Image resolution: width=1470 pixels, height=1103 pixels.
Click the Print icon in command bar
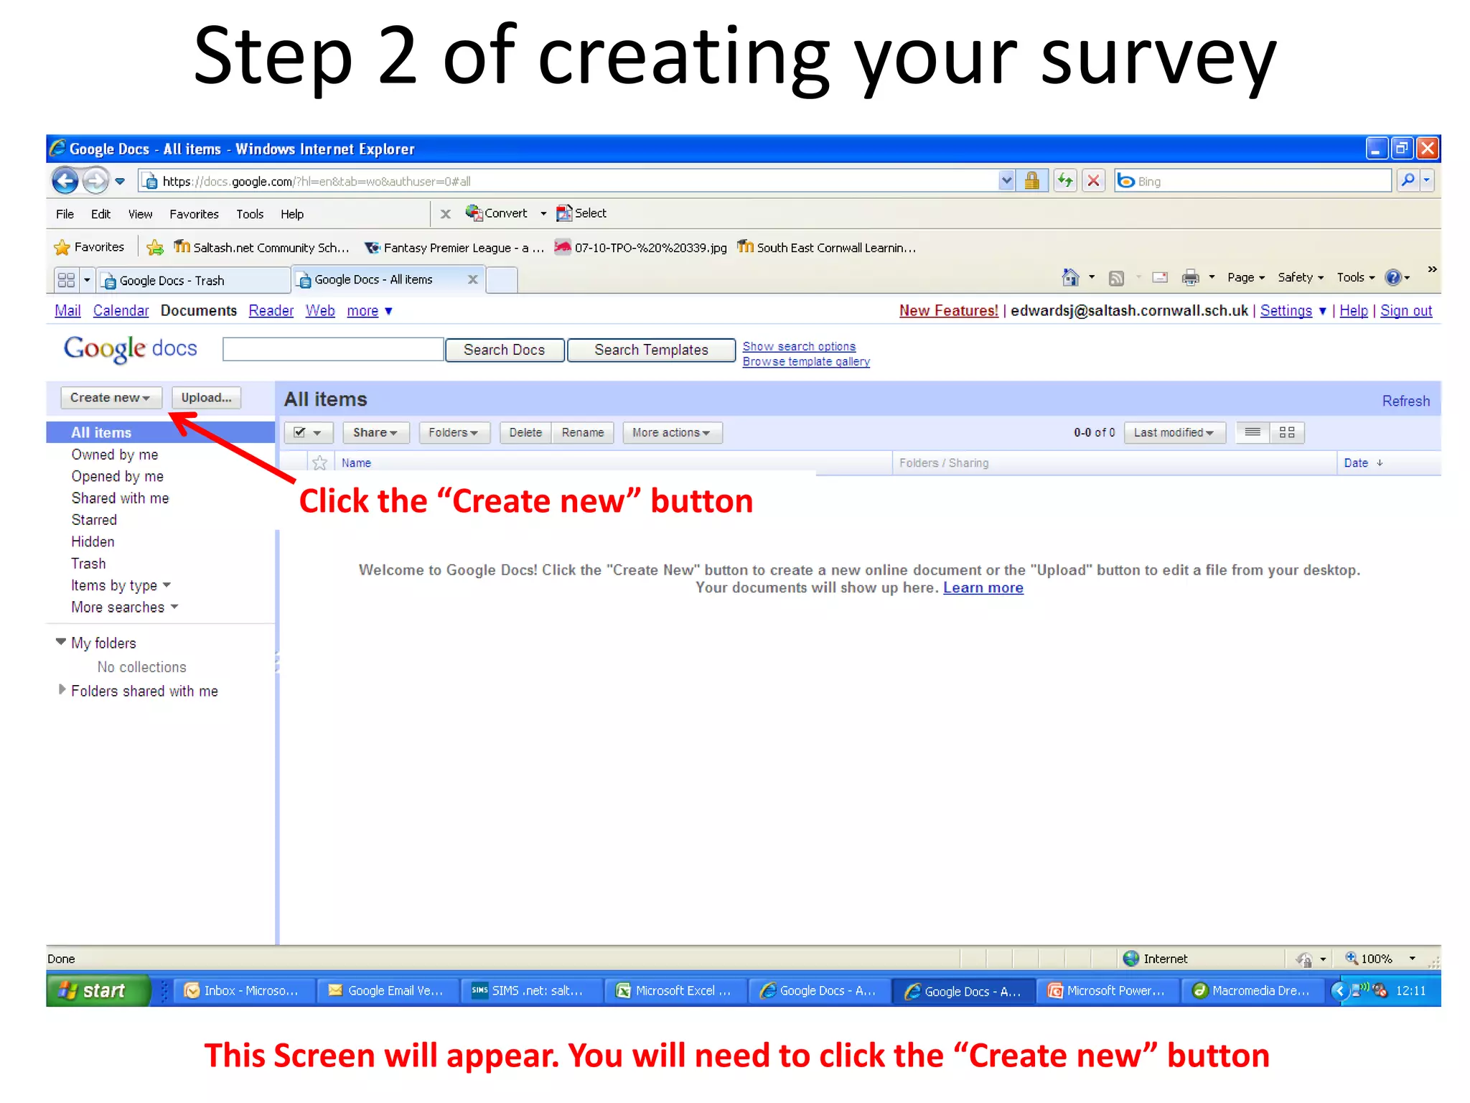(1190, 278)
